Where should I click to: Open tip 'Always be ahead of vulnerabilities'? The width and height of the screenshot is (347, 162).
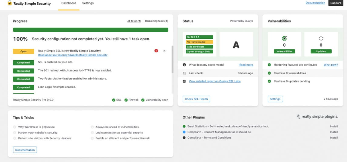coord(117,127)
